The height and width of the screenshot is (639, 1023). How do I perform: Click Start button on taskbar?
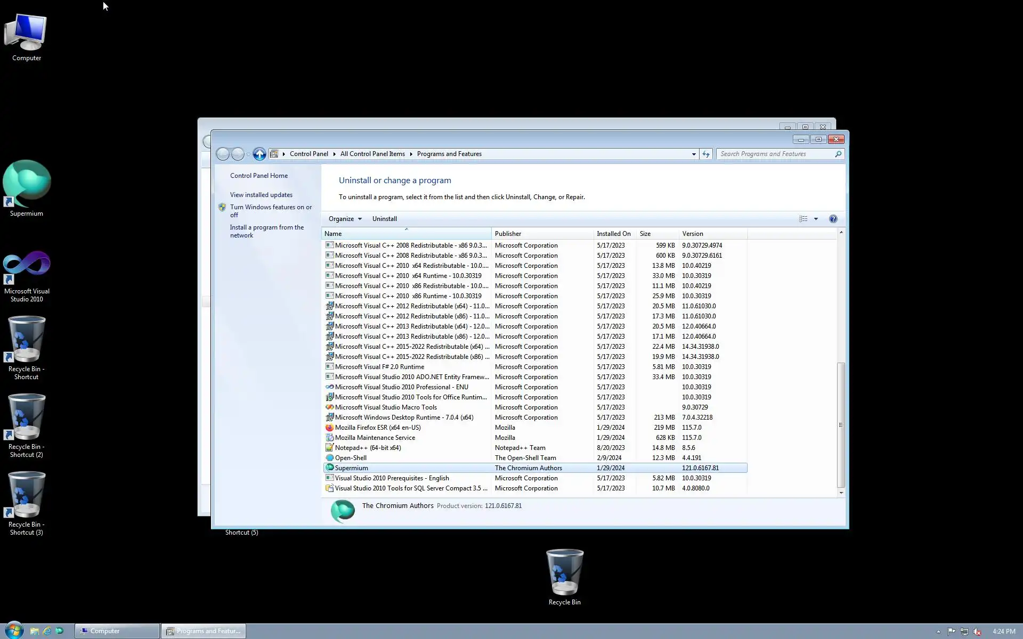pyautogui.click(x=14, y=630)
